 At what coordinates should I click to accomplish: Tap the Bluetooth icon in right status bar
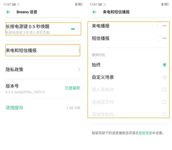[x=162, y=4]
